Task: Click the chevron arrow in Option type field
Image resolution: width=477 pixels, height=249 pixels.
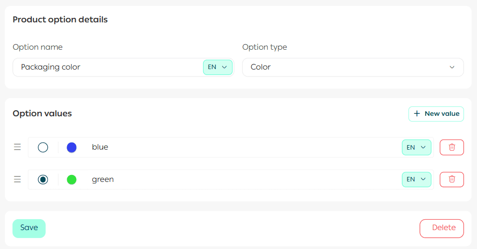Action: (x=452, y=67)
